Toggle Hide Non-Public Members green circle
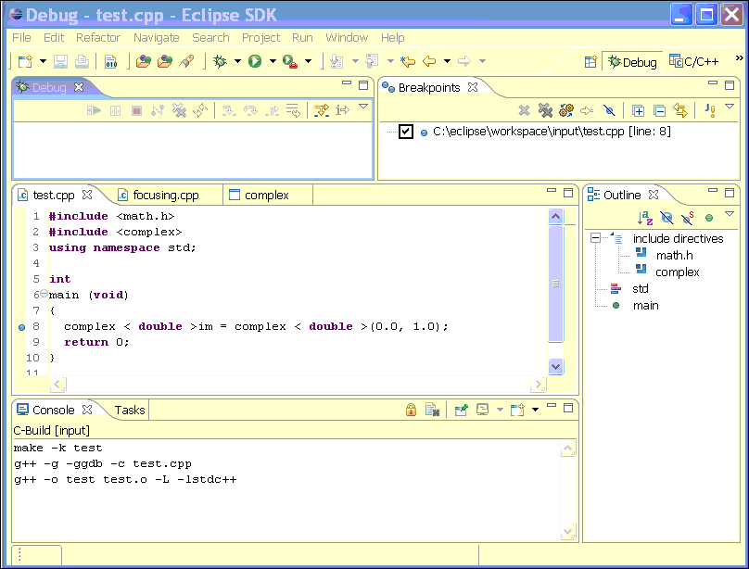Image resolution: width=749 pixels, height=569 pixels. 709,218
